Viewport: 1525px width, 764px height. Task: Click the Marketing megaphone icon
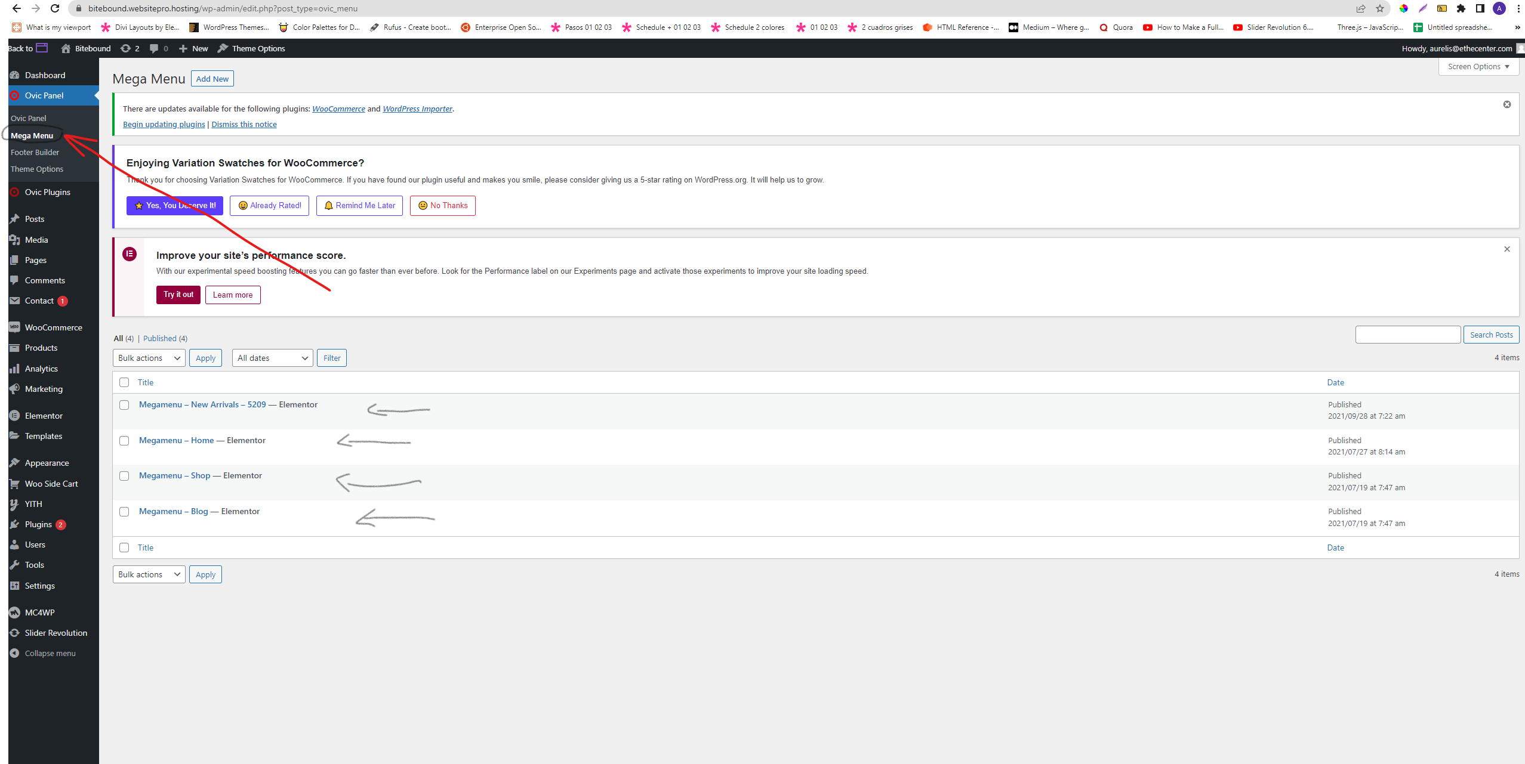[15, 389]
